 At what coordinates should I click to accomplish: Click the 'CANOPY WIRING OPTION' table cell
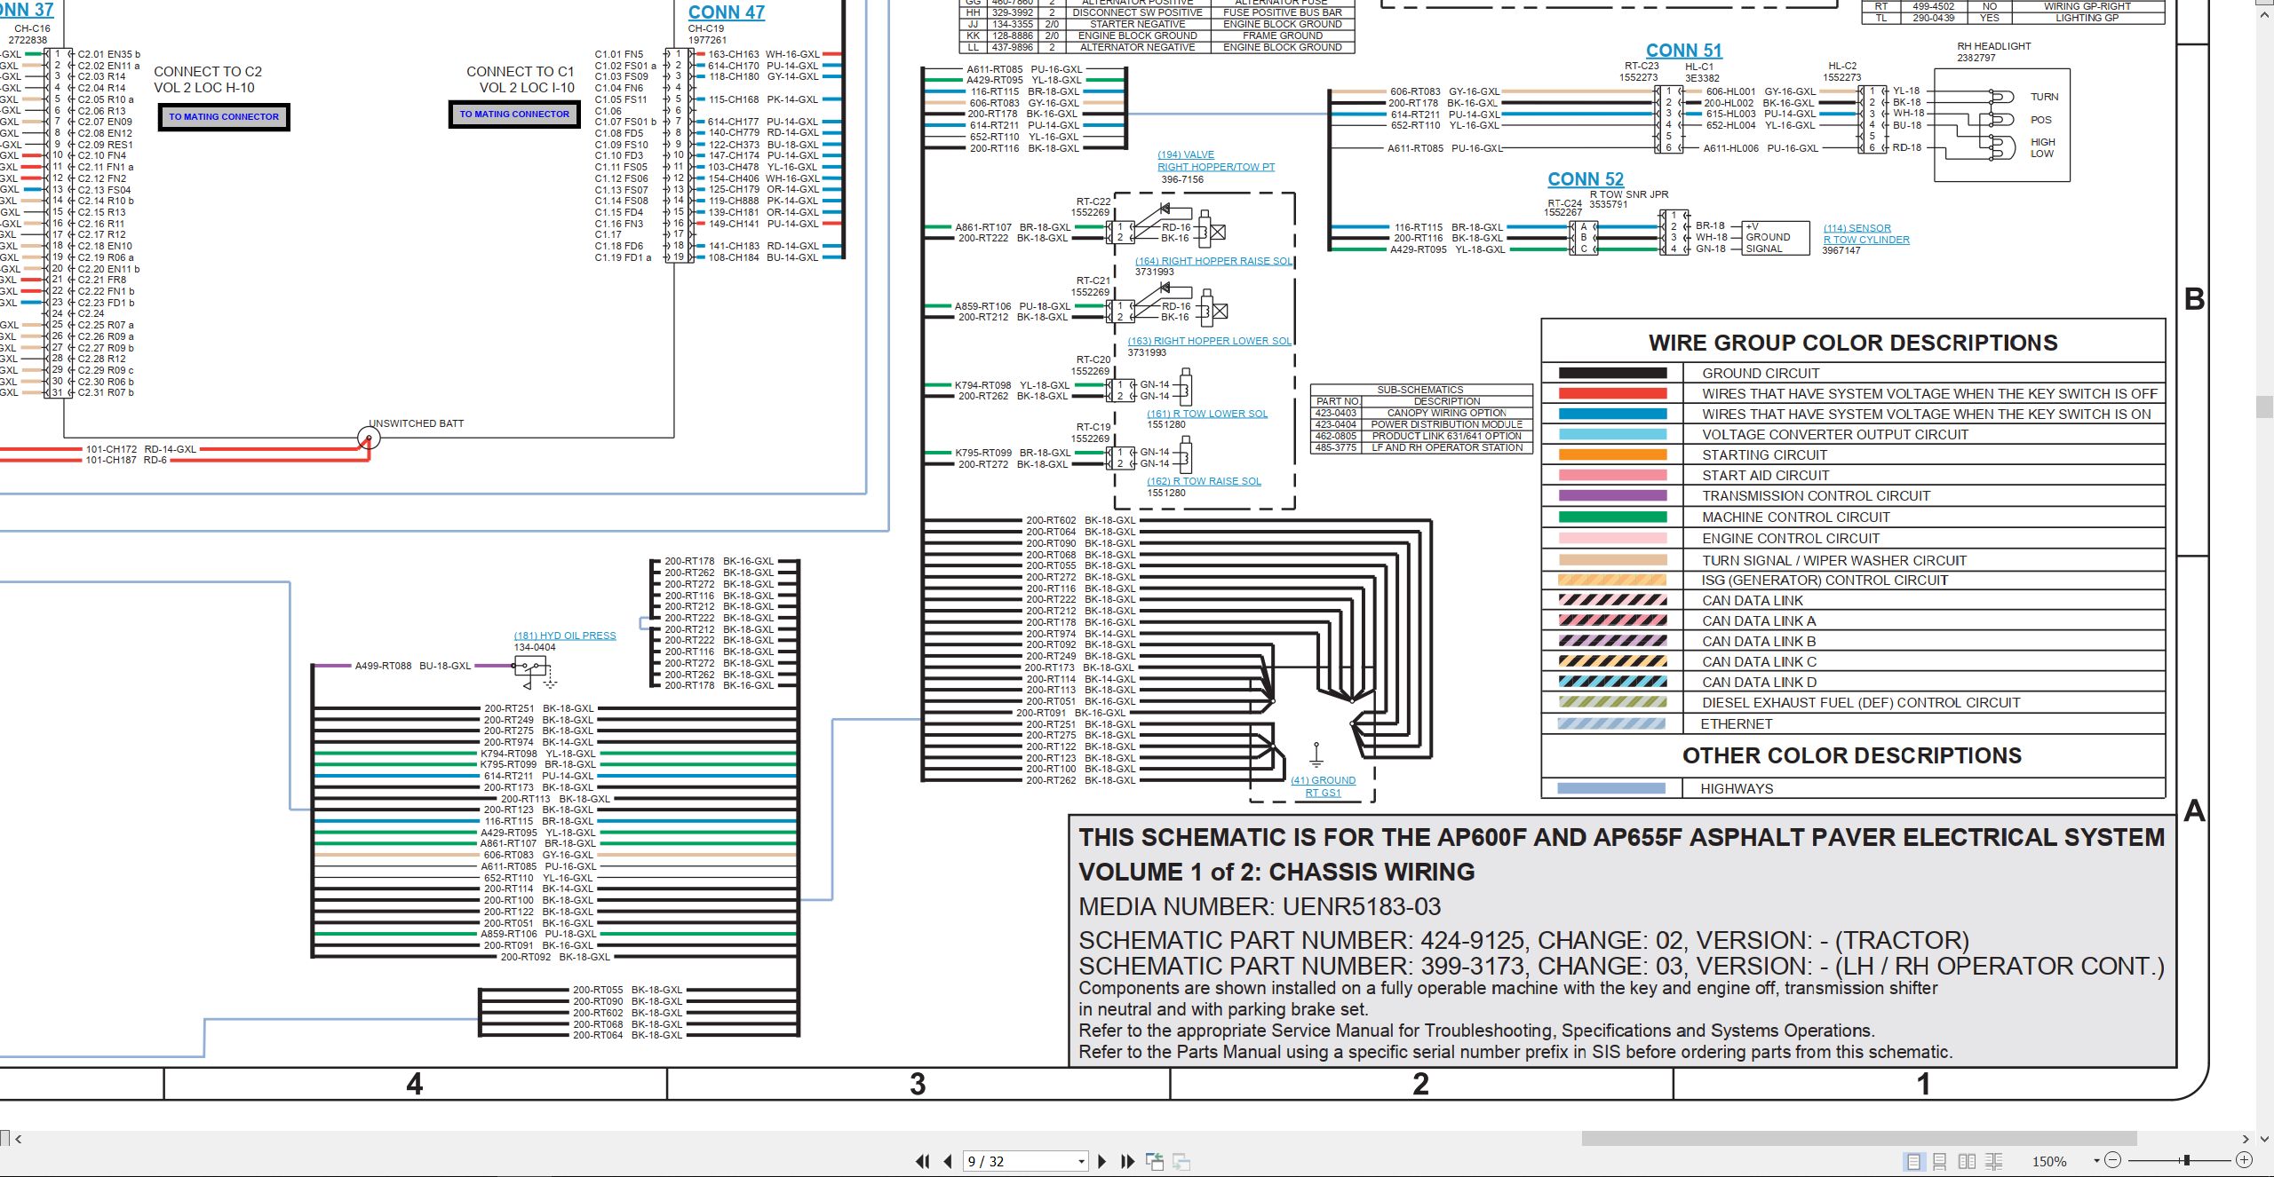1446,413
